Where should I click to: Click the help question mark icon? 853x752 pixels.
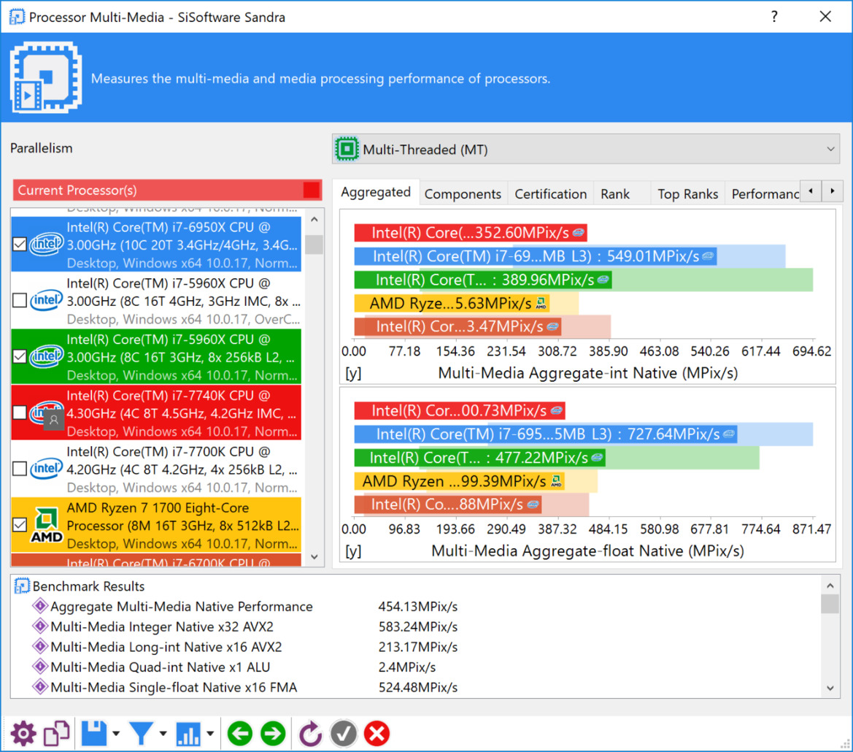[x=774, y=16]
